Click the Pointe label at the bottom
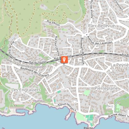 tap(88, 128)
